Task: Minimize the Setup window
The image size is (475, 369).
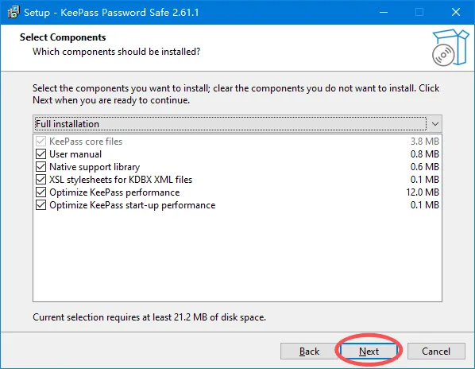Action: [384, 13]
